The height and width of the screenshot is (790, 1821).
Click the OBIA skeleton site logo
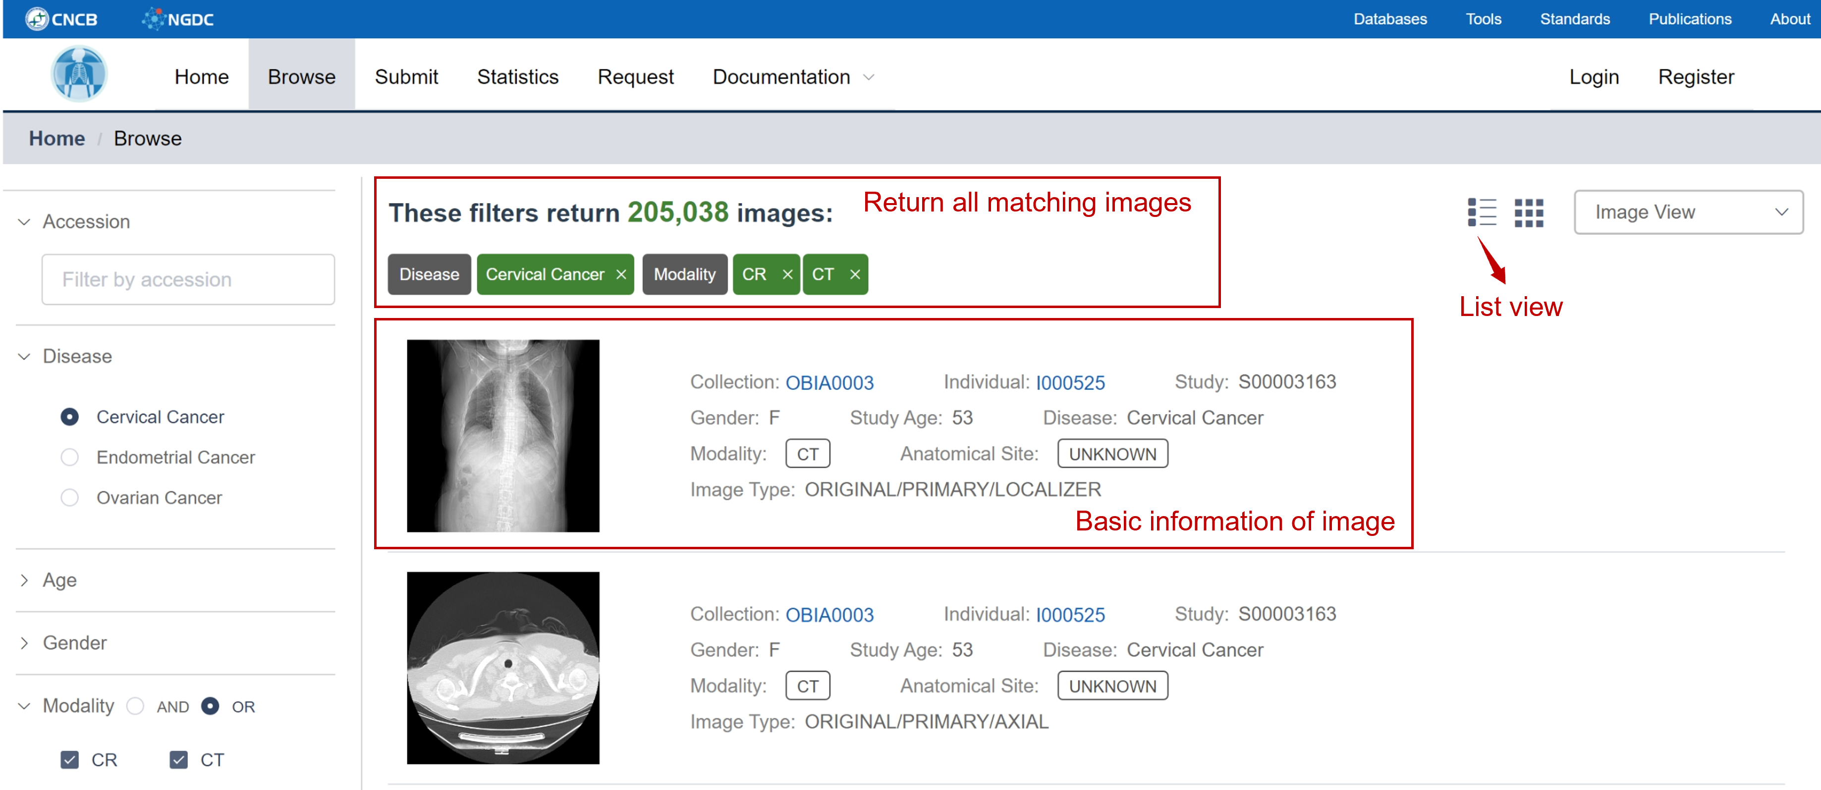[x=79, y=73]
